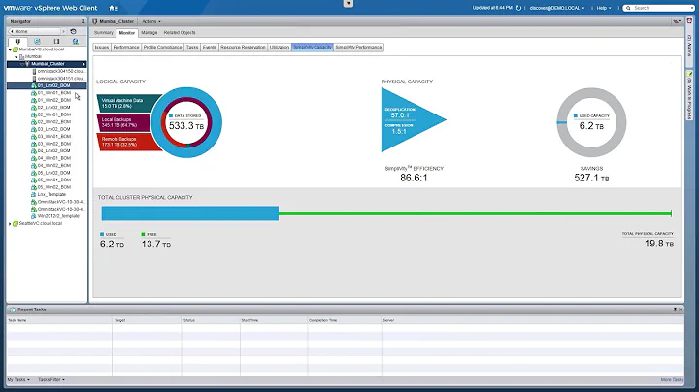
Task: Open the Performance sub-tab
Action: point(126,48)
